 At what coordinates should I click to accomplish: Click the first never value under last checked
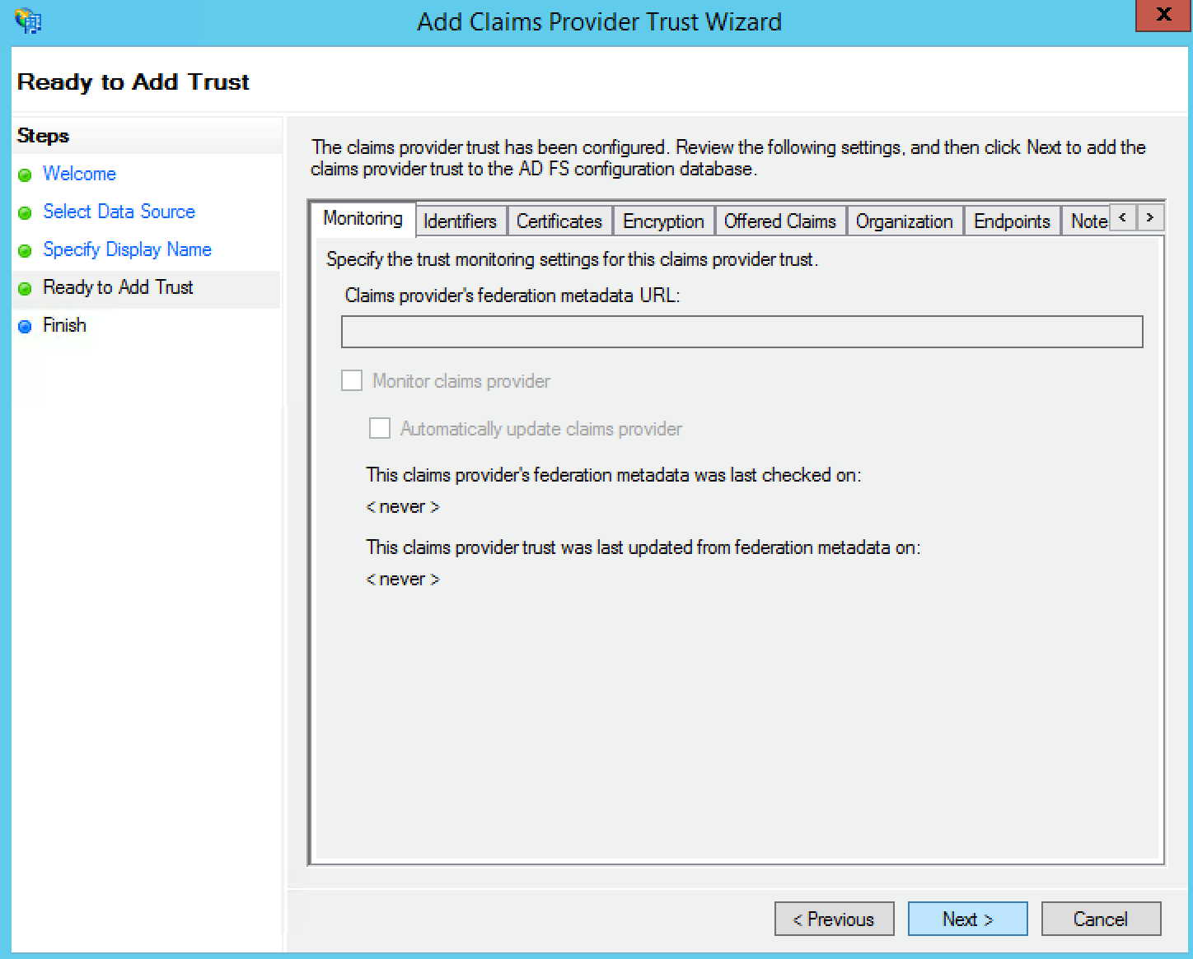pos(403,507)
